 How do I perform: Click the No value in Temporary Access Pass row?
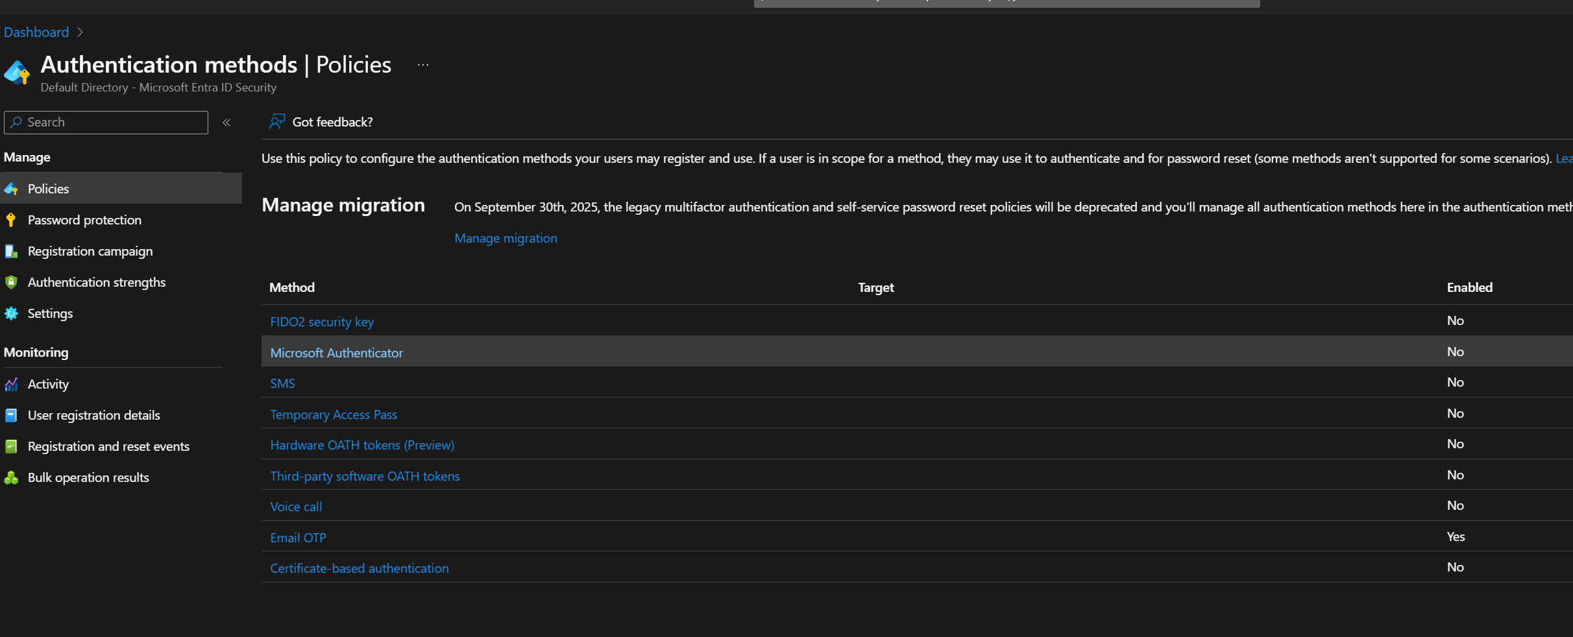click(x=1455, y=413)
